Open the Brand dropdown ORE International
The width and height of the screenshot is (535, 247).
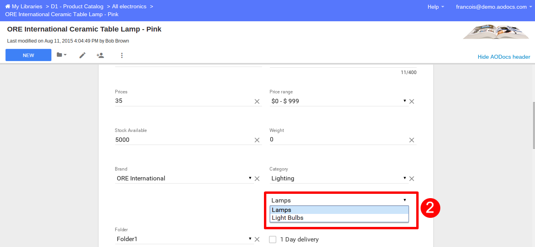click(x=184, y=178)
